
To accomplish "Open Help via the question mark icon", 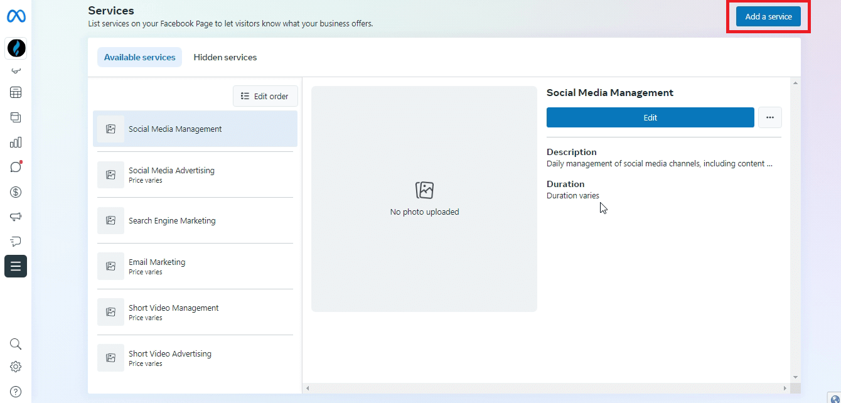I will (x=16, y=391).
